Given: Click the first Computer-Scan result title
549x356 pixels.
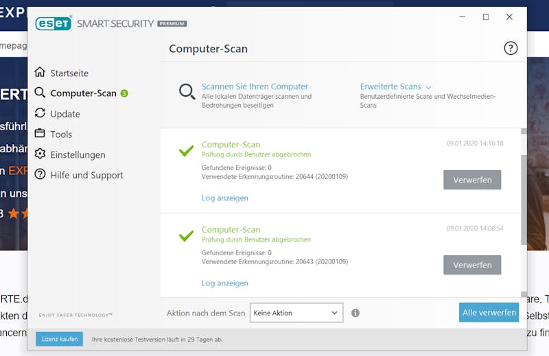Looking at the screenshot, I should point(231,145).
